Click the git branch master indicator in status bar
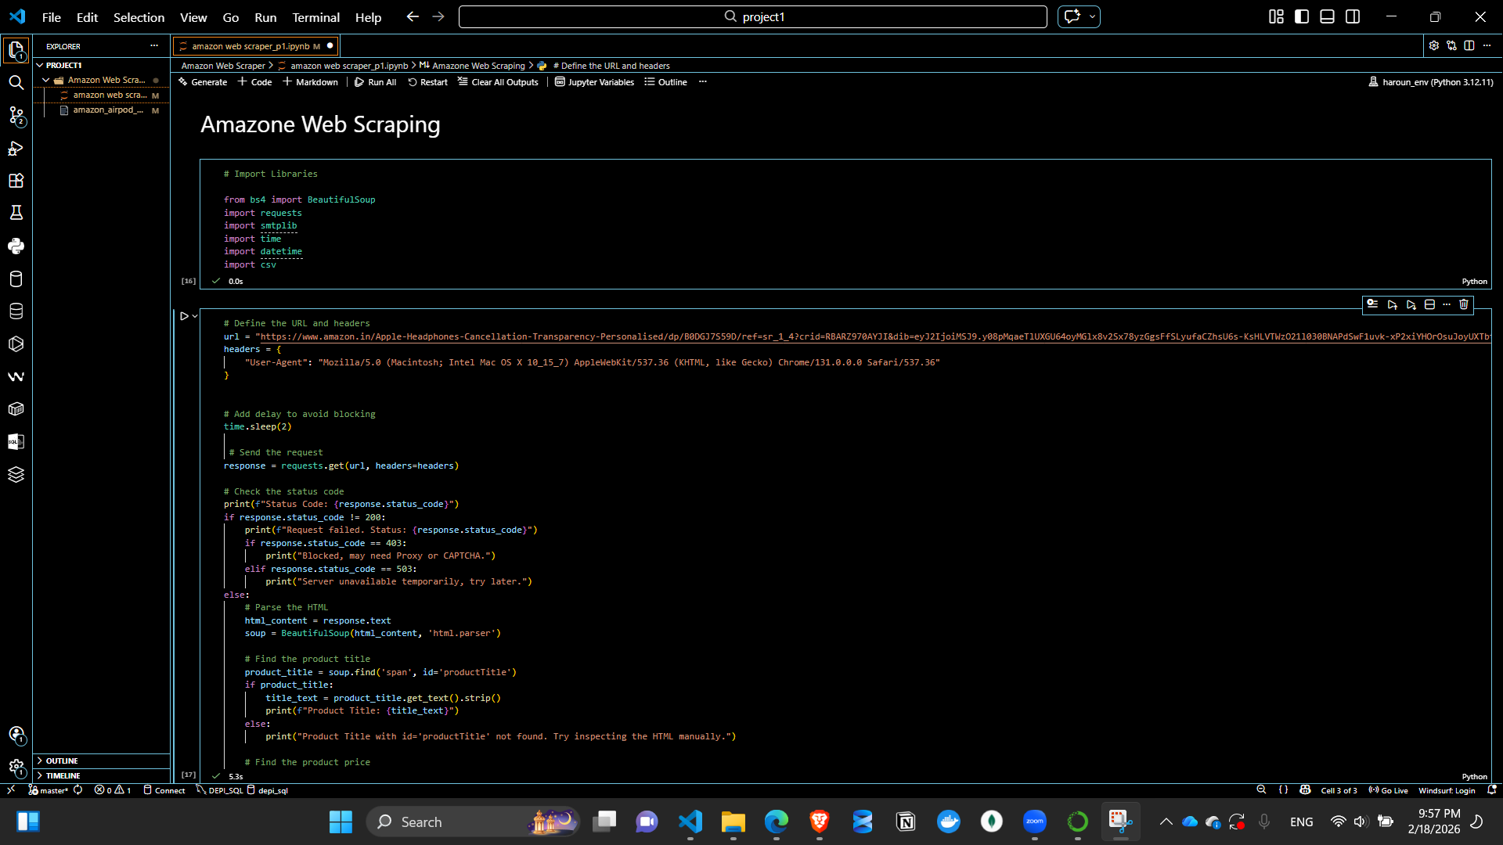The image size is (1503, 845). 49,790
